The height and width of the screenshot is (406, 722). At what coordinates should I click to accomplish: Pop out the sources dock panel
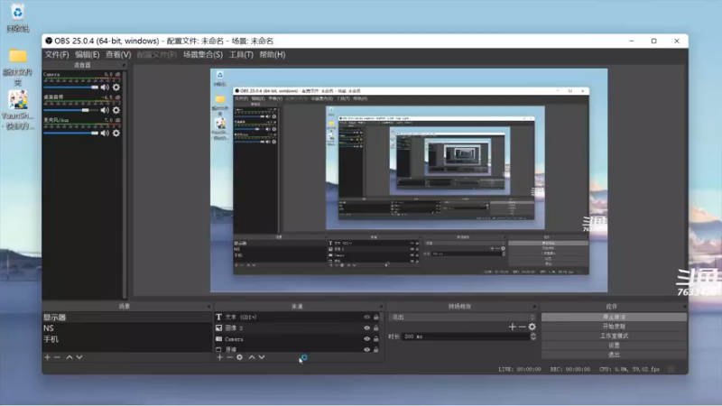381,306
